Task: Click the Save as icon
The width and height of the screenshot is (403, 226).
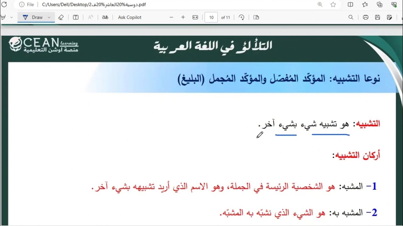Action: [x=389, y=17]
